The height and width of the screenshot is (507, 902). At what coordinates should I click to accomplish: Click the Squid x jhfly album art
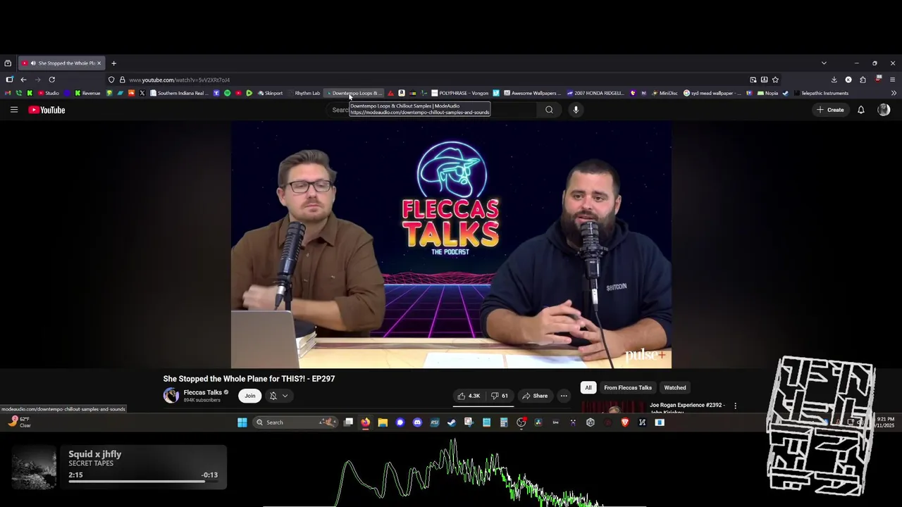(x=34, y=467)
